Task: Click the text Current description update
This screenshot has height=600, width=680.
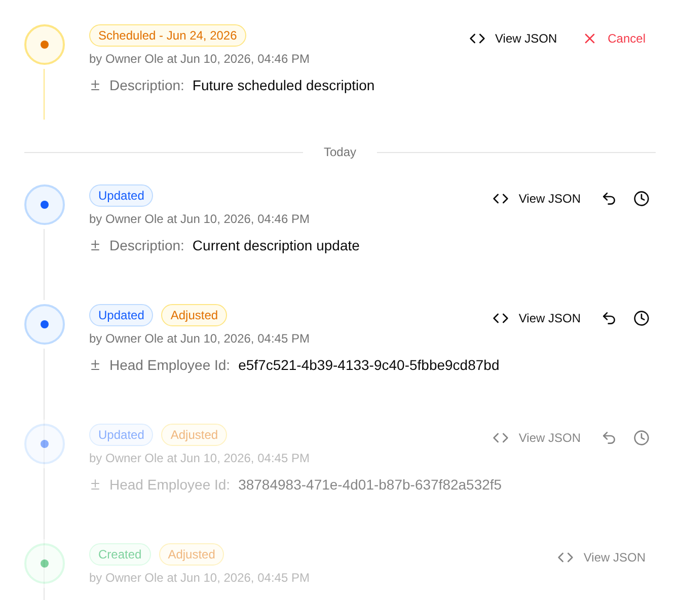Action: tap(276, 246)
